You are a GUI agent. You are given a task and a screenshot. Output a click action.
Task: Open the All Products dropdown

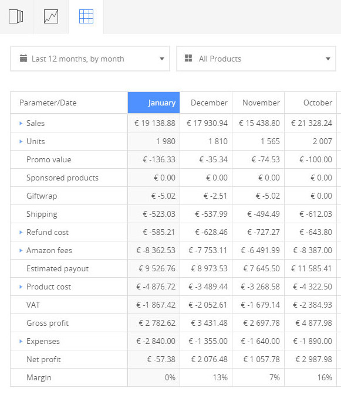(x=256, y=59)
